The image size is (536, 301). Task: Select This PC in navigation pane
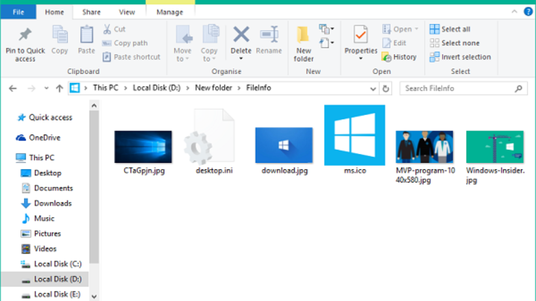point(35,158)
